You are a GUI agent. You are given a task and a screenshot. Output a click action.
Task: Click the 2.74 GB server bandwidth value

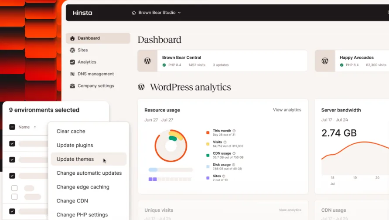coord(339,133)
